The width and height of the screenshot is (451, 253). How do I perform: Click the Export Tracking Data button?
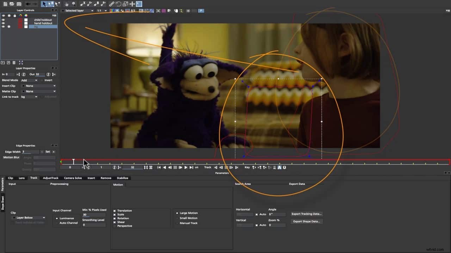(306, 214)
